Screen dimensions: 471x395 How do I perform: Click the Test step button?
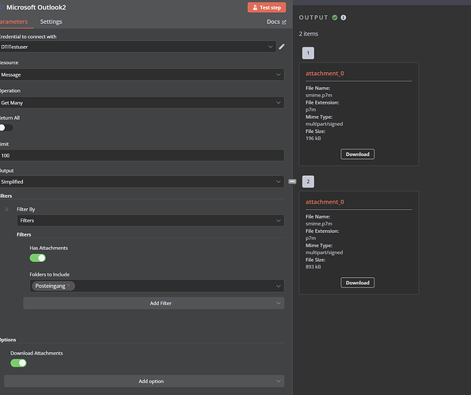(267, 7)
